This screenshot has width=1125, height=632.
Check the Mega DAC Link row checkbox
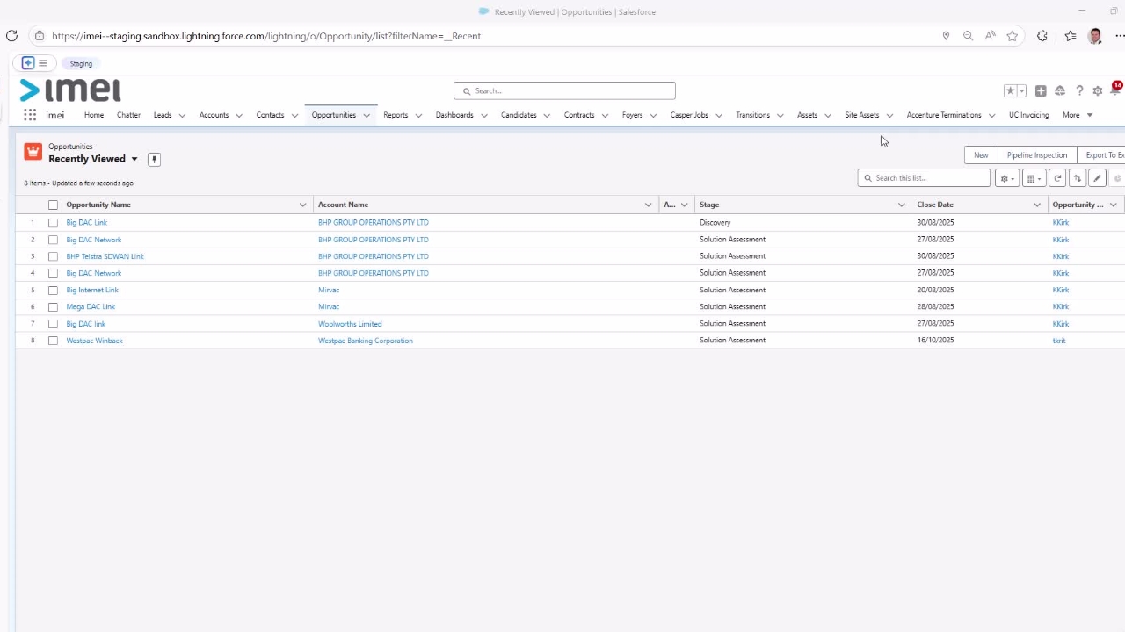coord(53,306)
